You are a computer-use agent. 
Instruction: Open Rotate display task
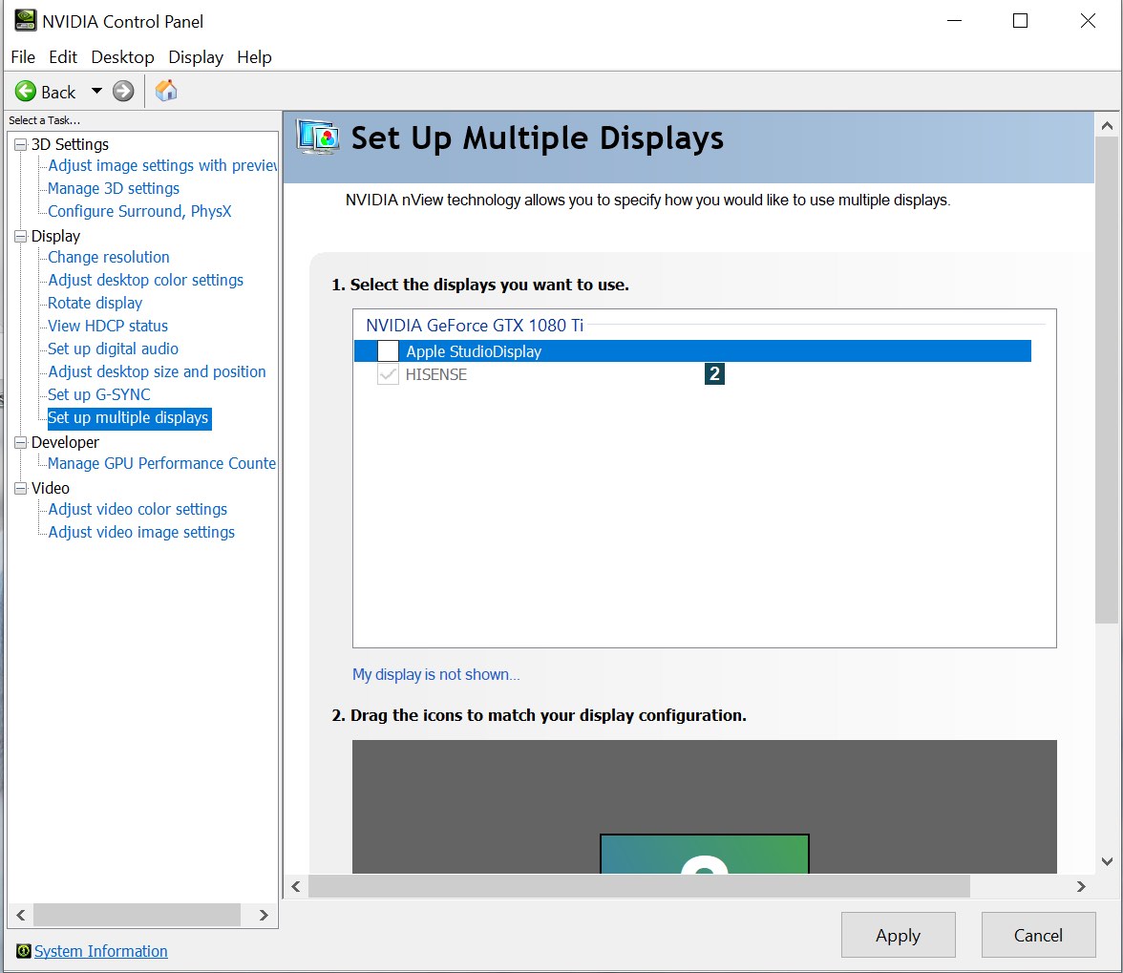click(x=95, y=303)
